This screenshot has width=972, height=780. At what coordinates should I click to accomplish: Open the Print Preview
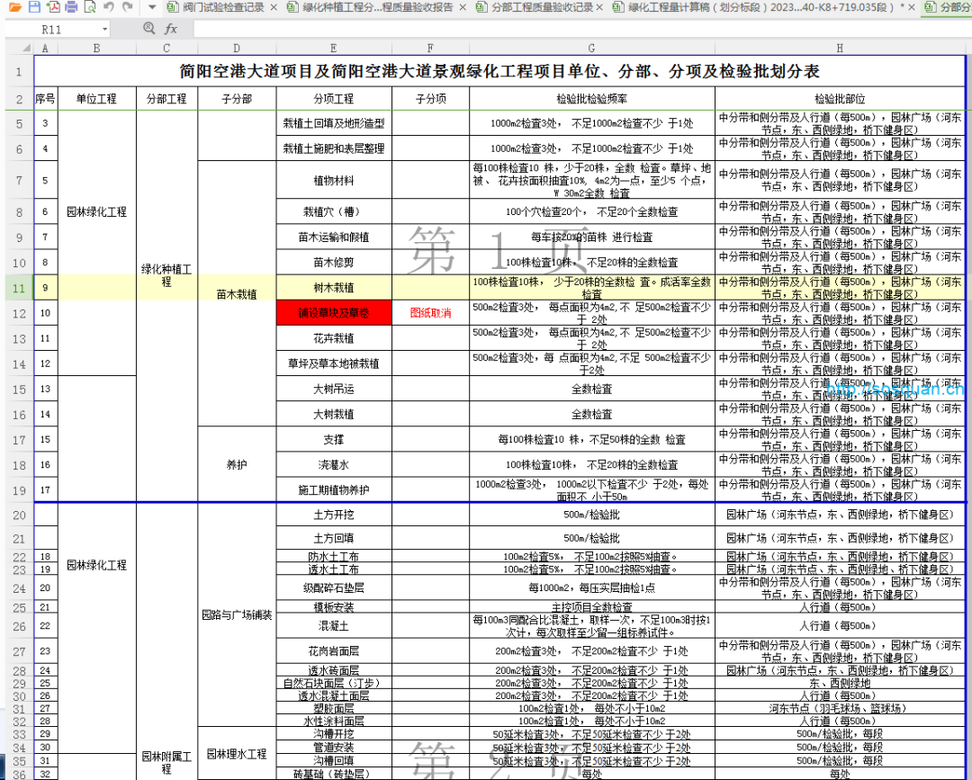(90, 7)
